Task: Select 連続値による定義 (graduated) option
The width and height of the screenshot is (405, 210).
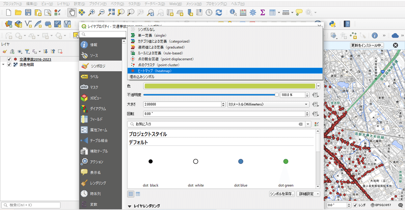Action: point(225,47)
